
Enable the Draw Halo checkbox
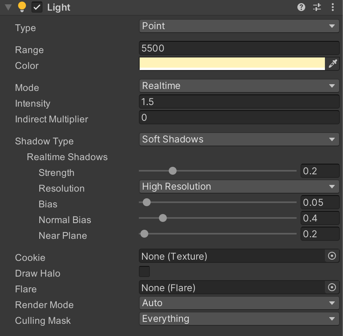click(144, 271)
